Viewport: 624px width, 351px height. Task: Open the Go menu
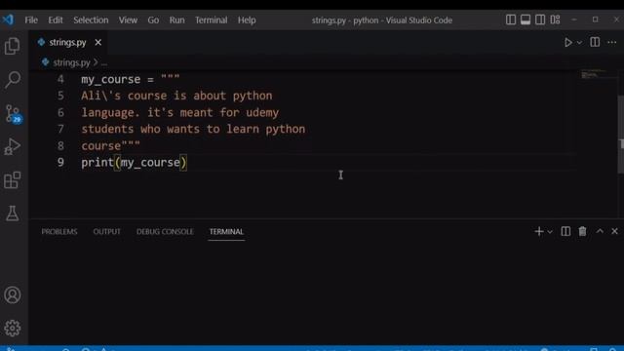(x=153, y=19)
